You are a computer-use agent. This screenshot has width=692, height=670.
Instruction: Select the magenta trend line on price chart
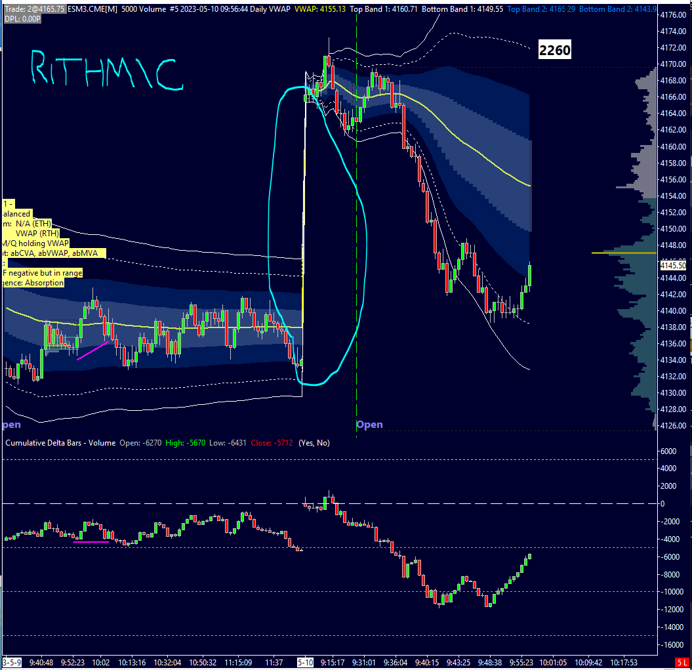[x=92, y=350]
